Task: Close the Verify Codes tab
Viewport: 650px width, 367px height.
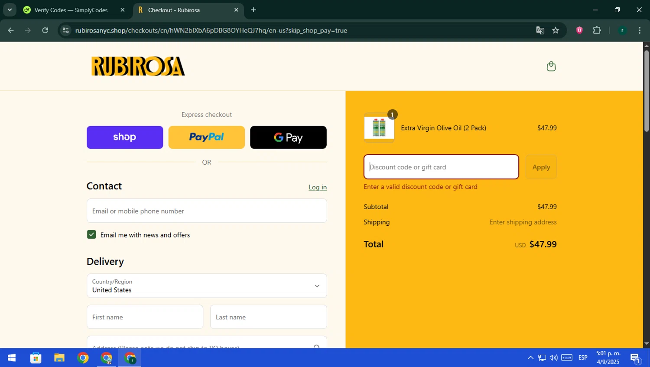Action: [x=122, y=10]
